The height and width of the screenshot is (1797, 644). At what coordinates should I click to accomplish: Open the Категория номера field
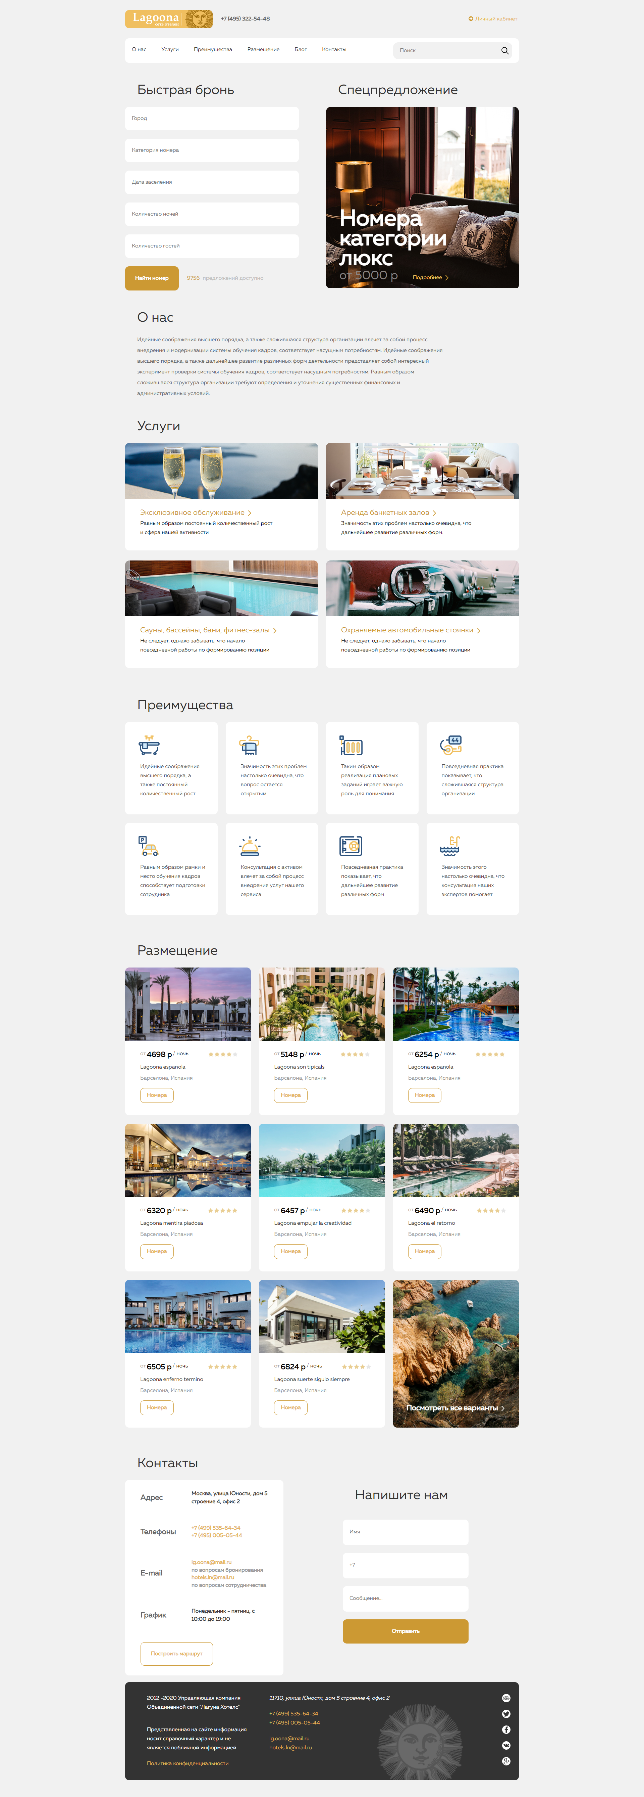click(212, 151)
